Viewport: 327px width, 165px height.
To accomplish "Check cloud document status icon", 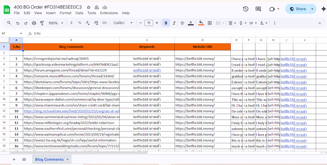I will click(x=105, y=7).
